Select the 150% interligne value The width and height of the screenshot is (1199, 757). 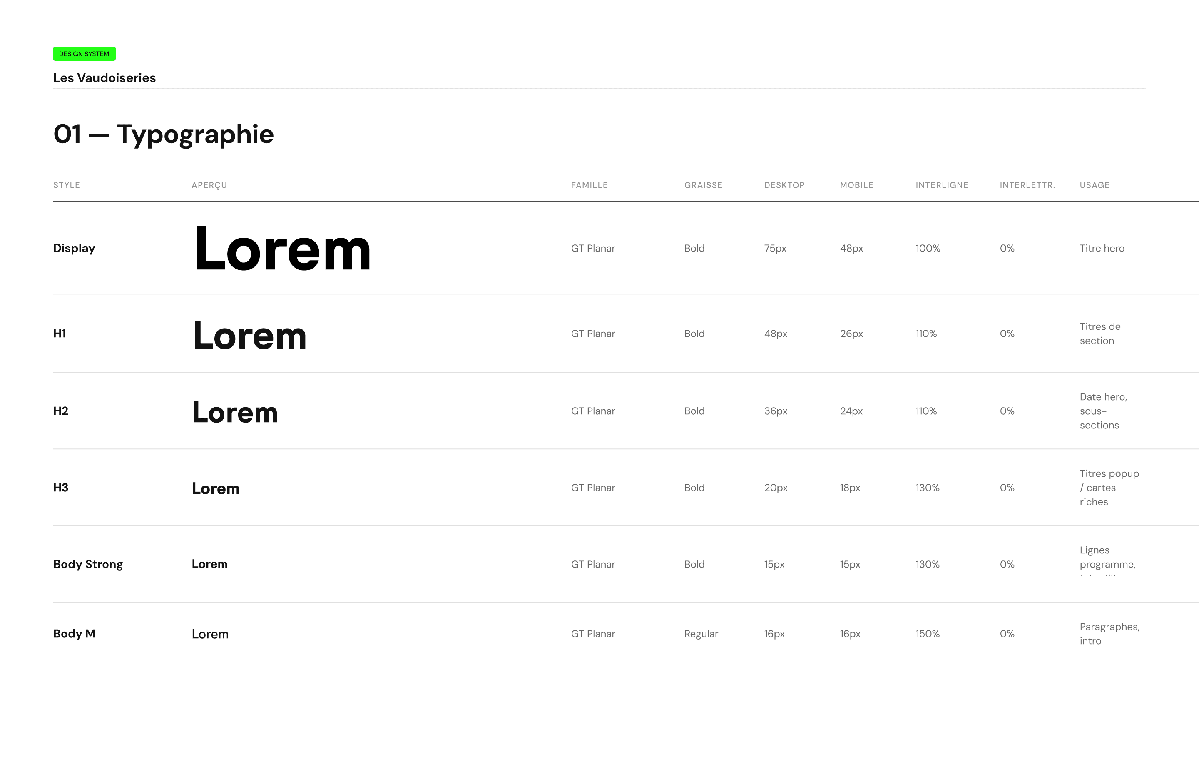(928, 634)
